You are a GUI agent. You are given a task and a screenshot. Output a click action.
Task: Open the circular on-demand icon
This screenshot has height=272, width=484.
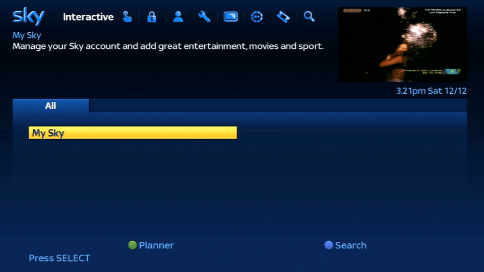tap(257, 17)
